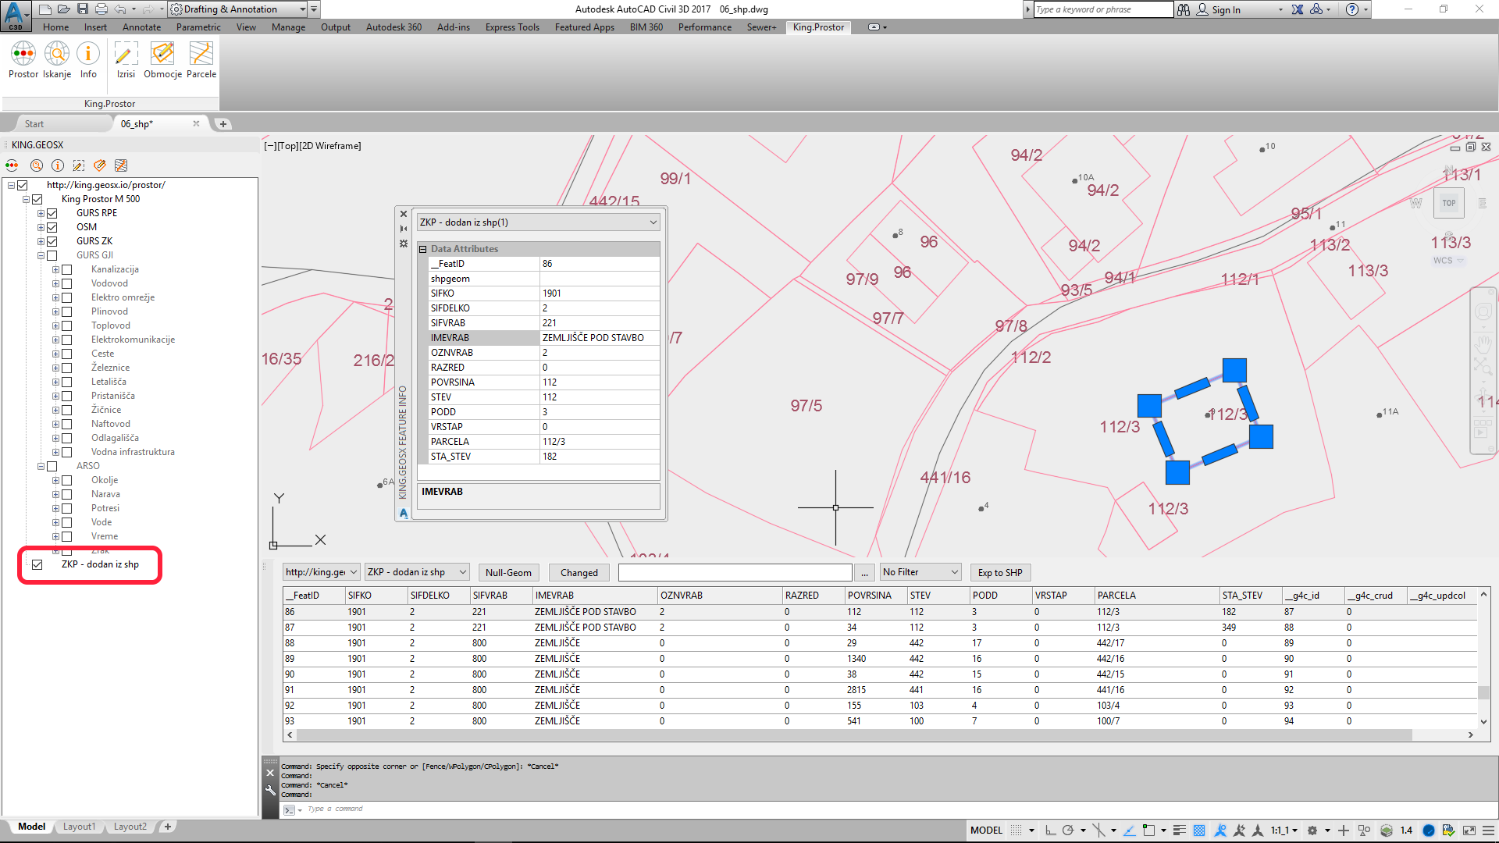Viewport: 1499px width, 843px height.
Task: Open the http://king.geo connection dropdown
Action: coord(321,572)
